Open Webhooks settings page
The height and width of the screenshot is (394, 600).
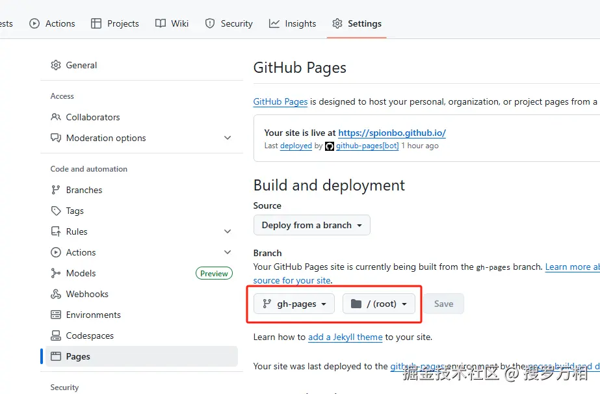tap(142, 294)
